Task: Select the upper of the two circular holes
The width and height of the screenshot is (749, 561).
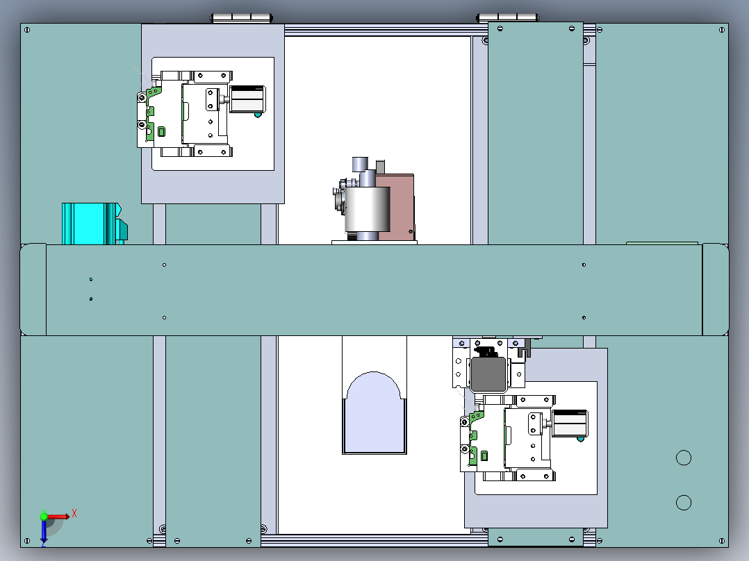Action: [x=684, y=458]
